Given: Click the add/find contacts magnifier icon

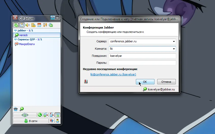Looking at the screenshot, I should (x=46, y=115).
